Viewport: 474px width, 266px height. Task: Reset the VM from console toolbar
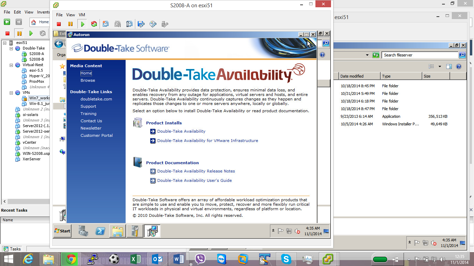(x=94, y=24)
